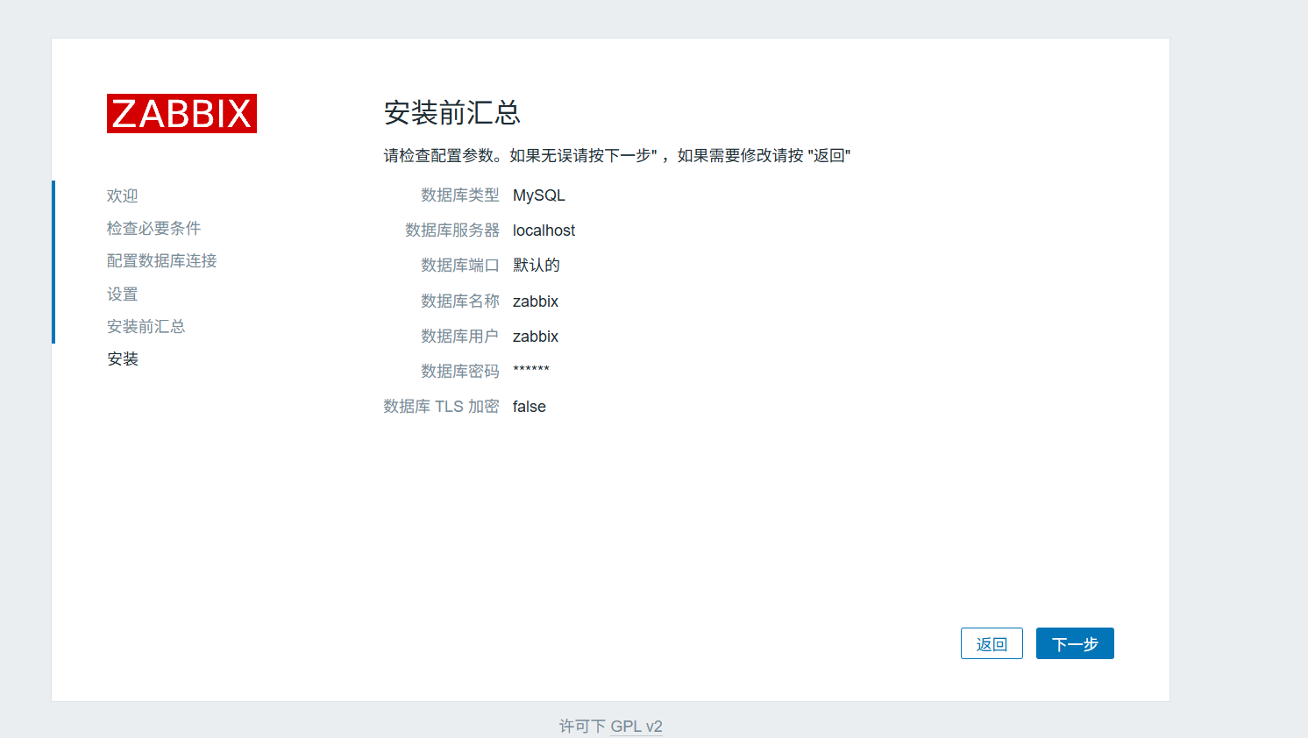1308x738 pixels.
Task: Open the GPL v2 license link
Action: [x=636, y=727]
